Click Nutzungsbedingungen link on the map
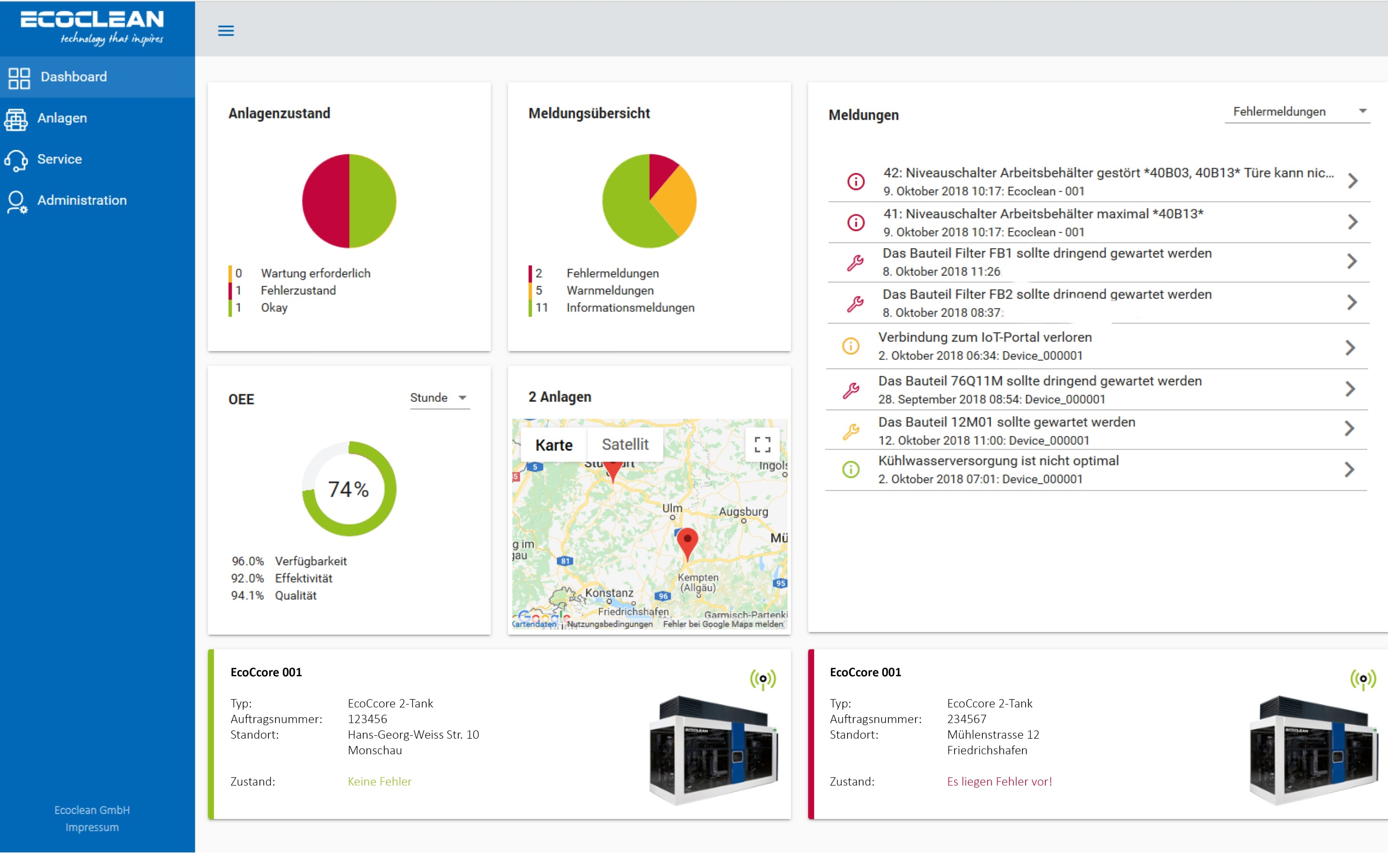 click(609, 624)
